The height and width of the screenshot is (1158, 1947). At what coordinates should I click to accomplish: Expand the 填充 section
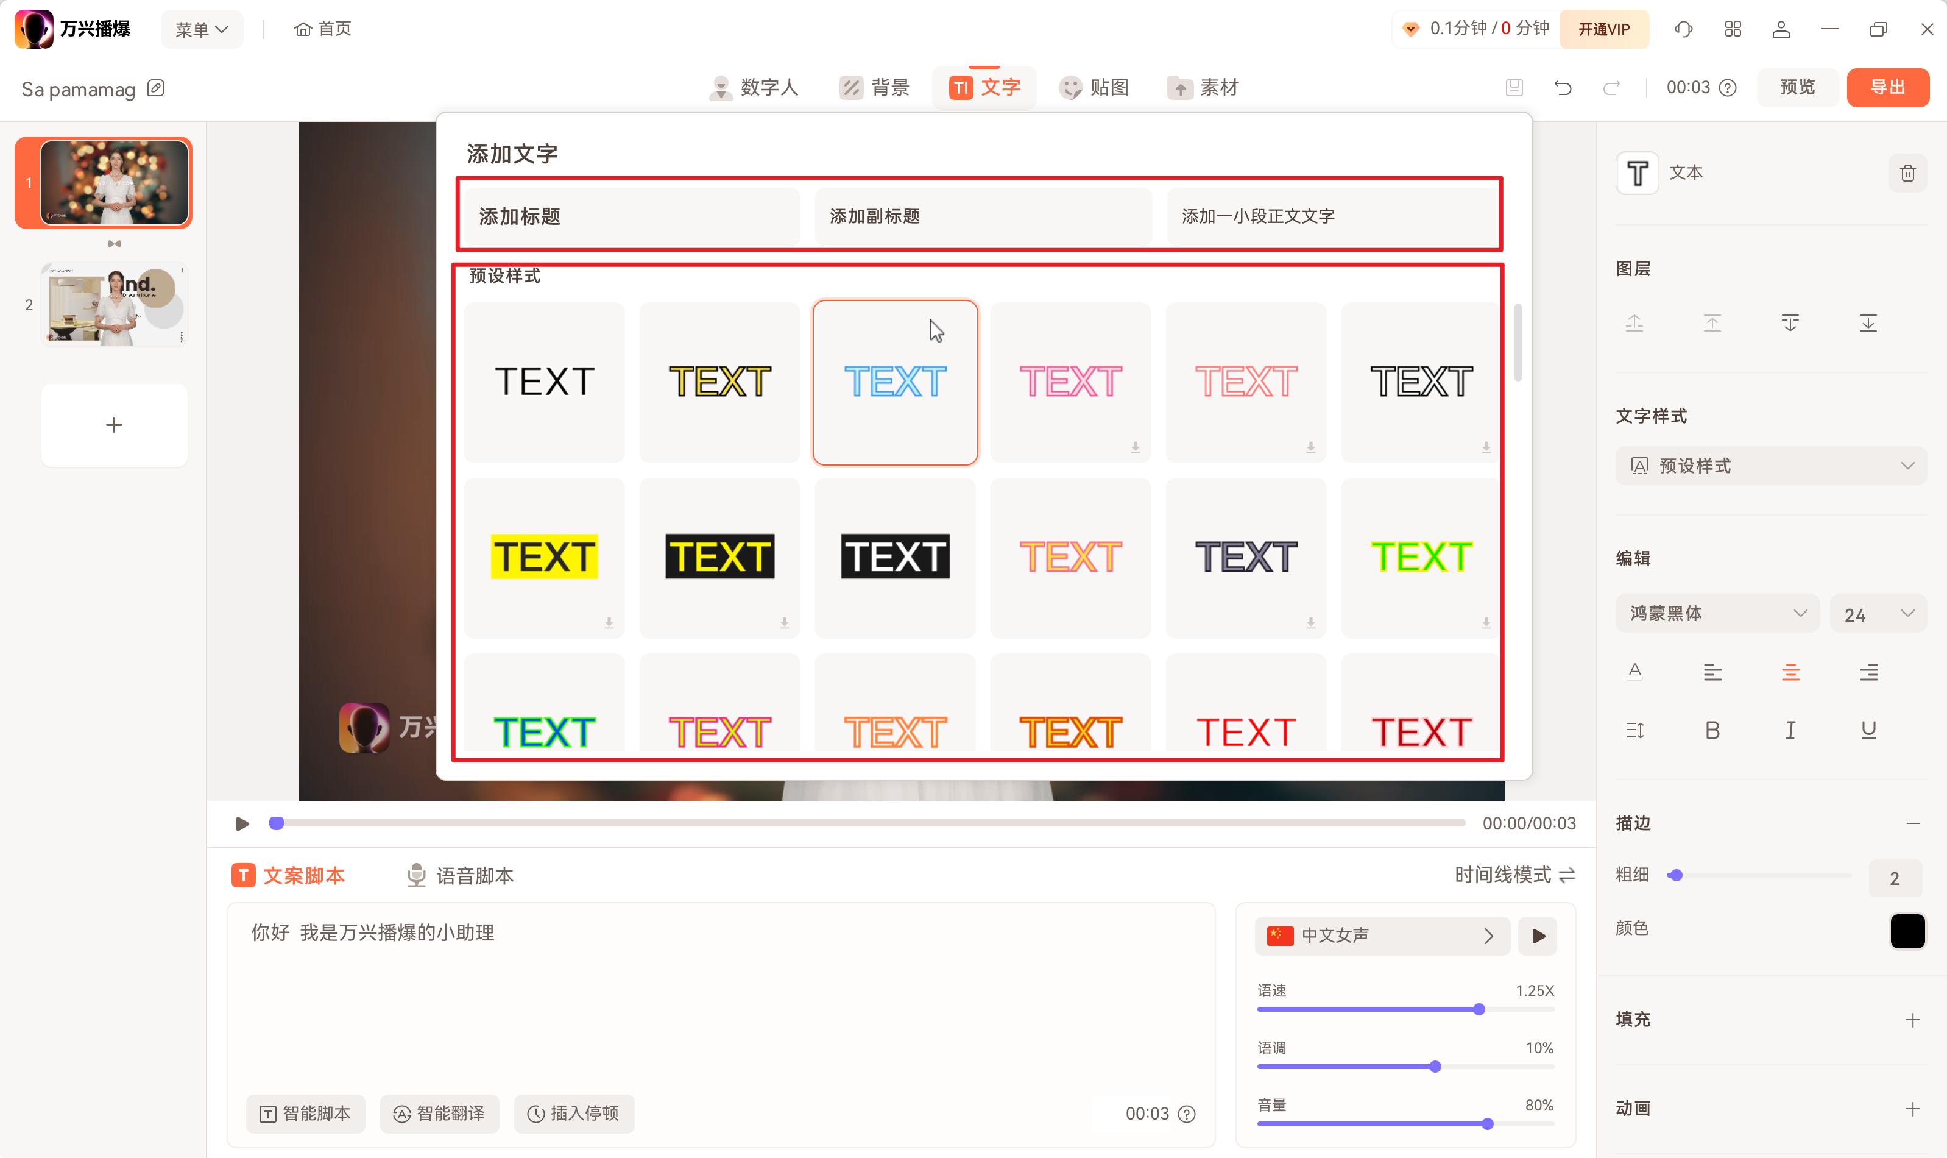point(1912,1020)
